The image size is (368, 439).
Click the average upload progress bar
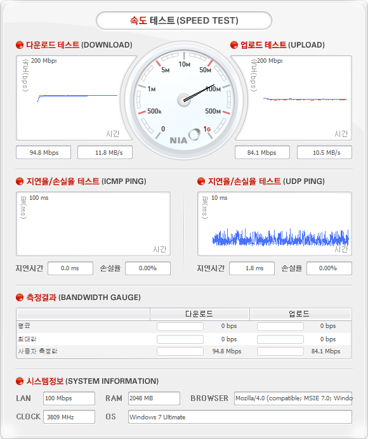click(280, 327)
